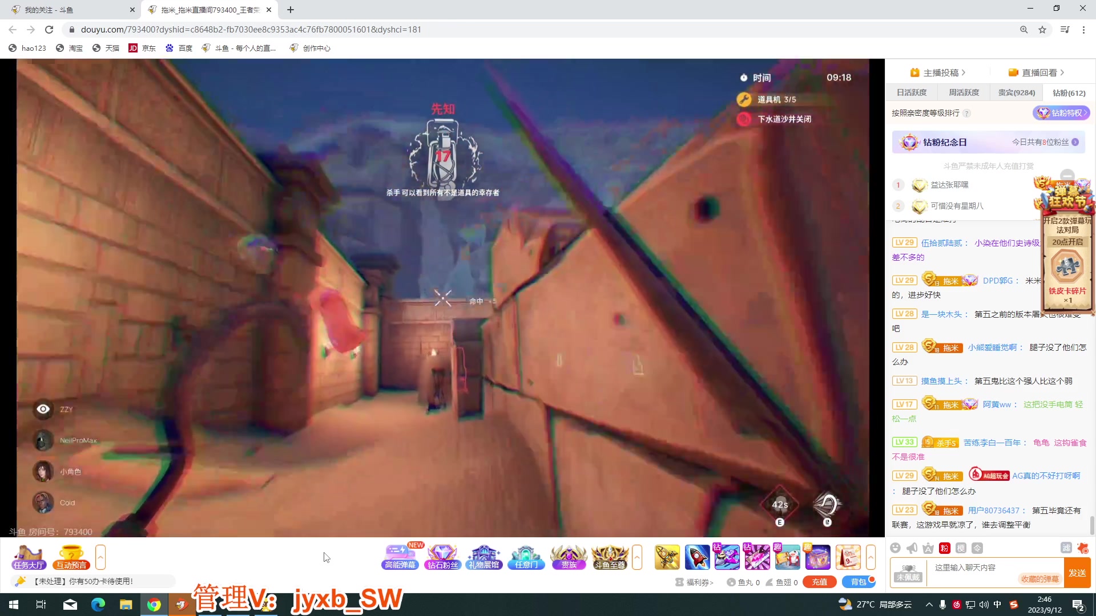Bookmark this page with the star icon
Image resolution: width=1096 pixels, height=616 pixels.
point(1042,30)
